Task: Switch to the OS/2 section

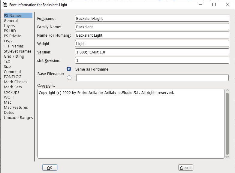Action: [x=8, y=41]
